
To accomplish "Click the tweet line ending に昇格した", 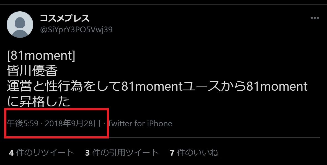I will [38, 102].
